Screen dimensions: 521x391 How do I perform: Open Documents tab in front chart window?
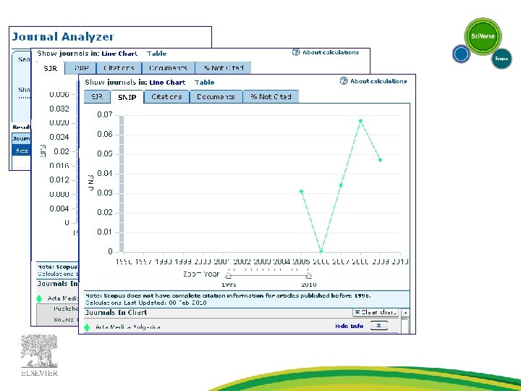pyautogui.click(x=216, y=97)
